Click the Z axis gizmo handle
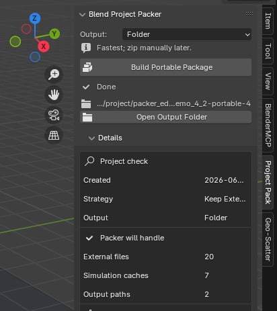 pos(35,18)
